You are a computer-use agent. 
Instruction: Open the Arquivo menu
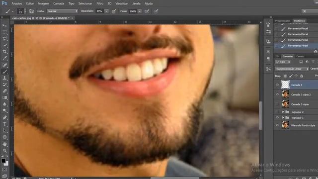click(x=17, y=3)
